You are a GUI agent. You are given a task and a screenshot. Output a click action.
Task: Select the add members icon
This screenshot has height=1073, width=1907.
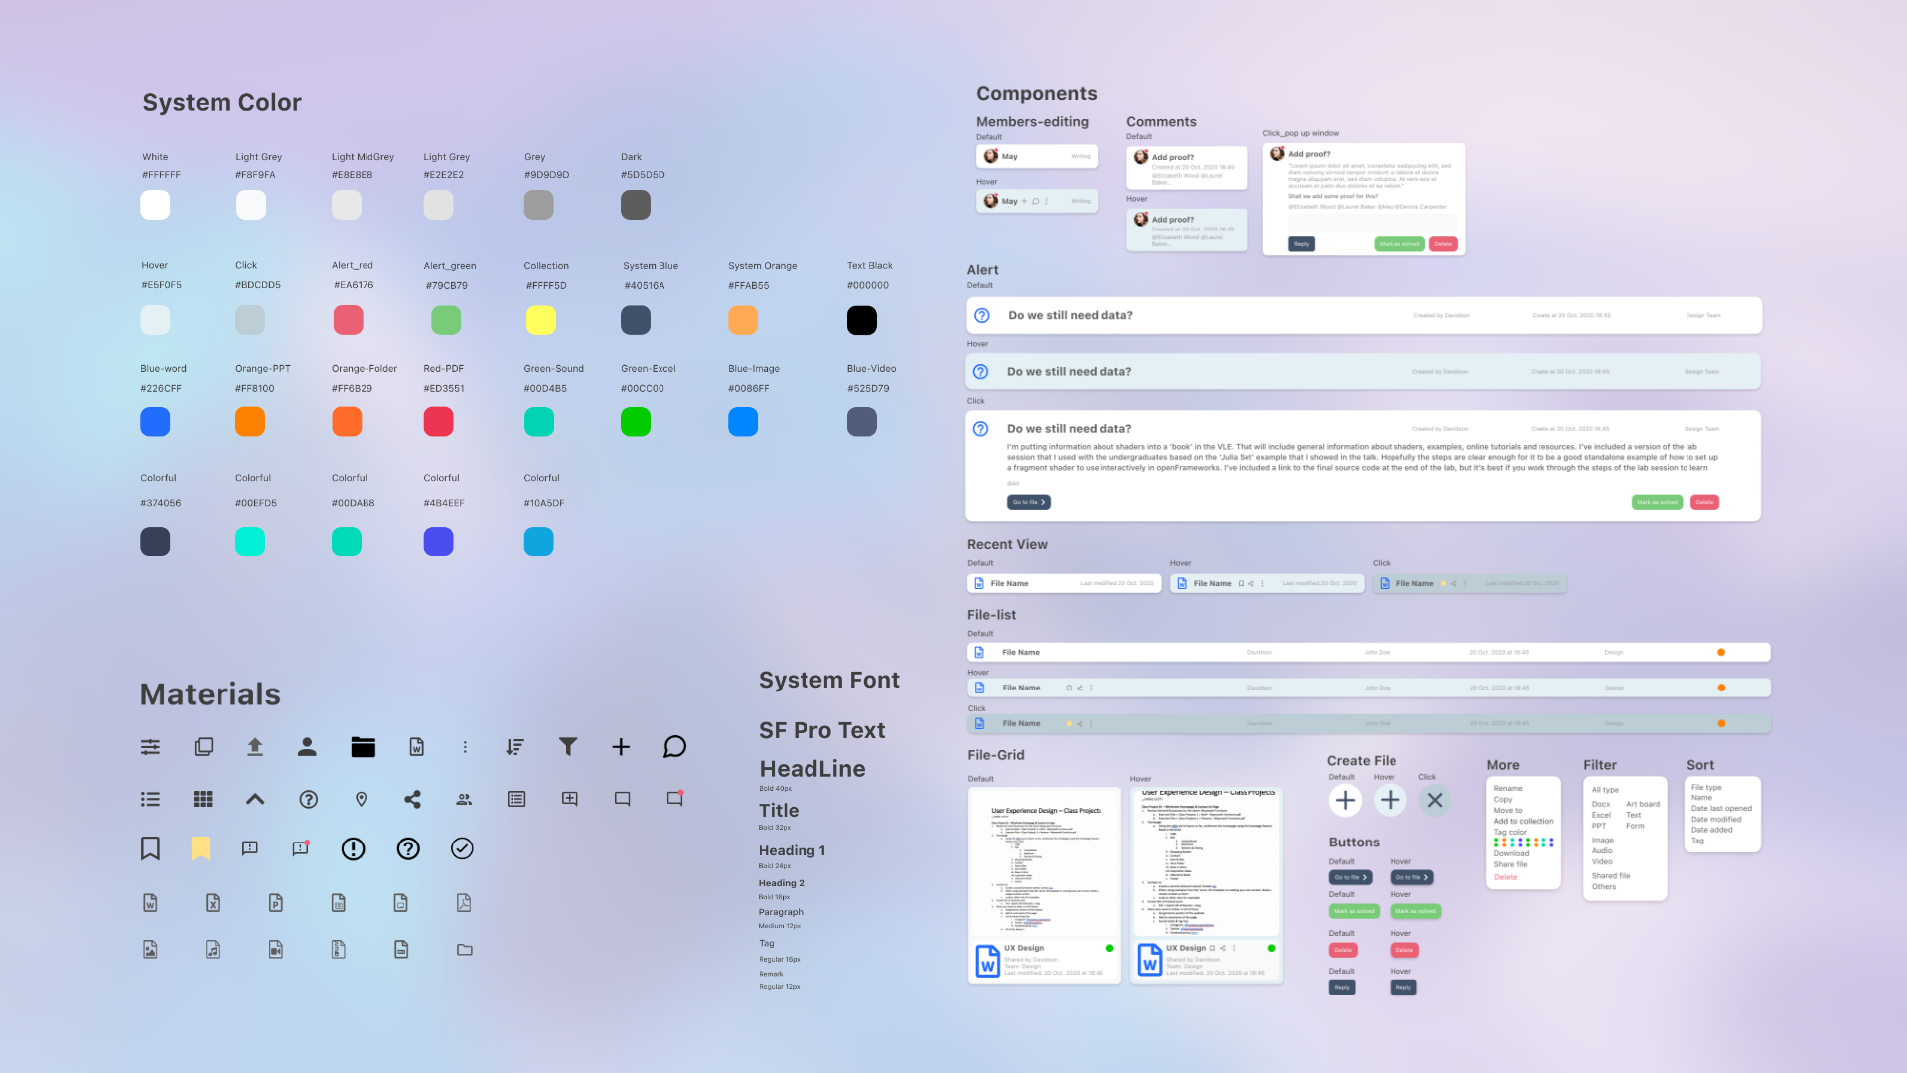(x=464, y=798)
